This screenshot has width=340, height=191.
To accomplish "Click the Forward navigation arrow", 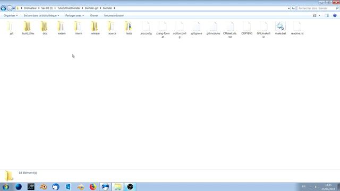I will coord(10,8).
